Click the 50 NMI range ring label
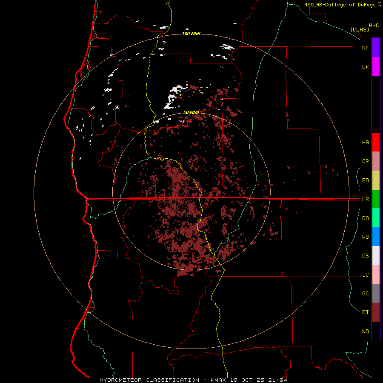 [x=191, y=112]
